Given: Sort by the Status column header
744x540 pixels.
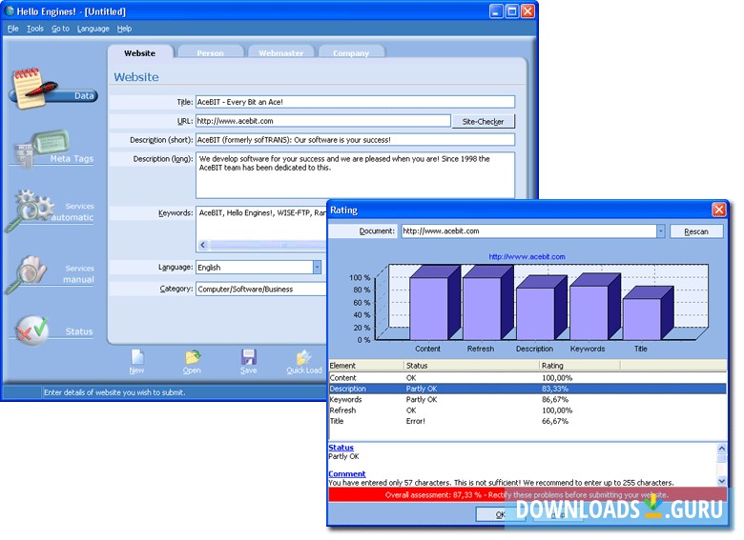Looking at the screenshot, I should [x=471, y=366].
